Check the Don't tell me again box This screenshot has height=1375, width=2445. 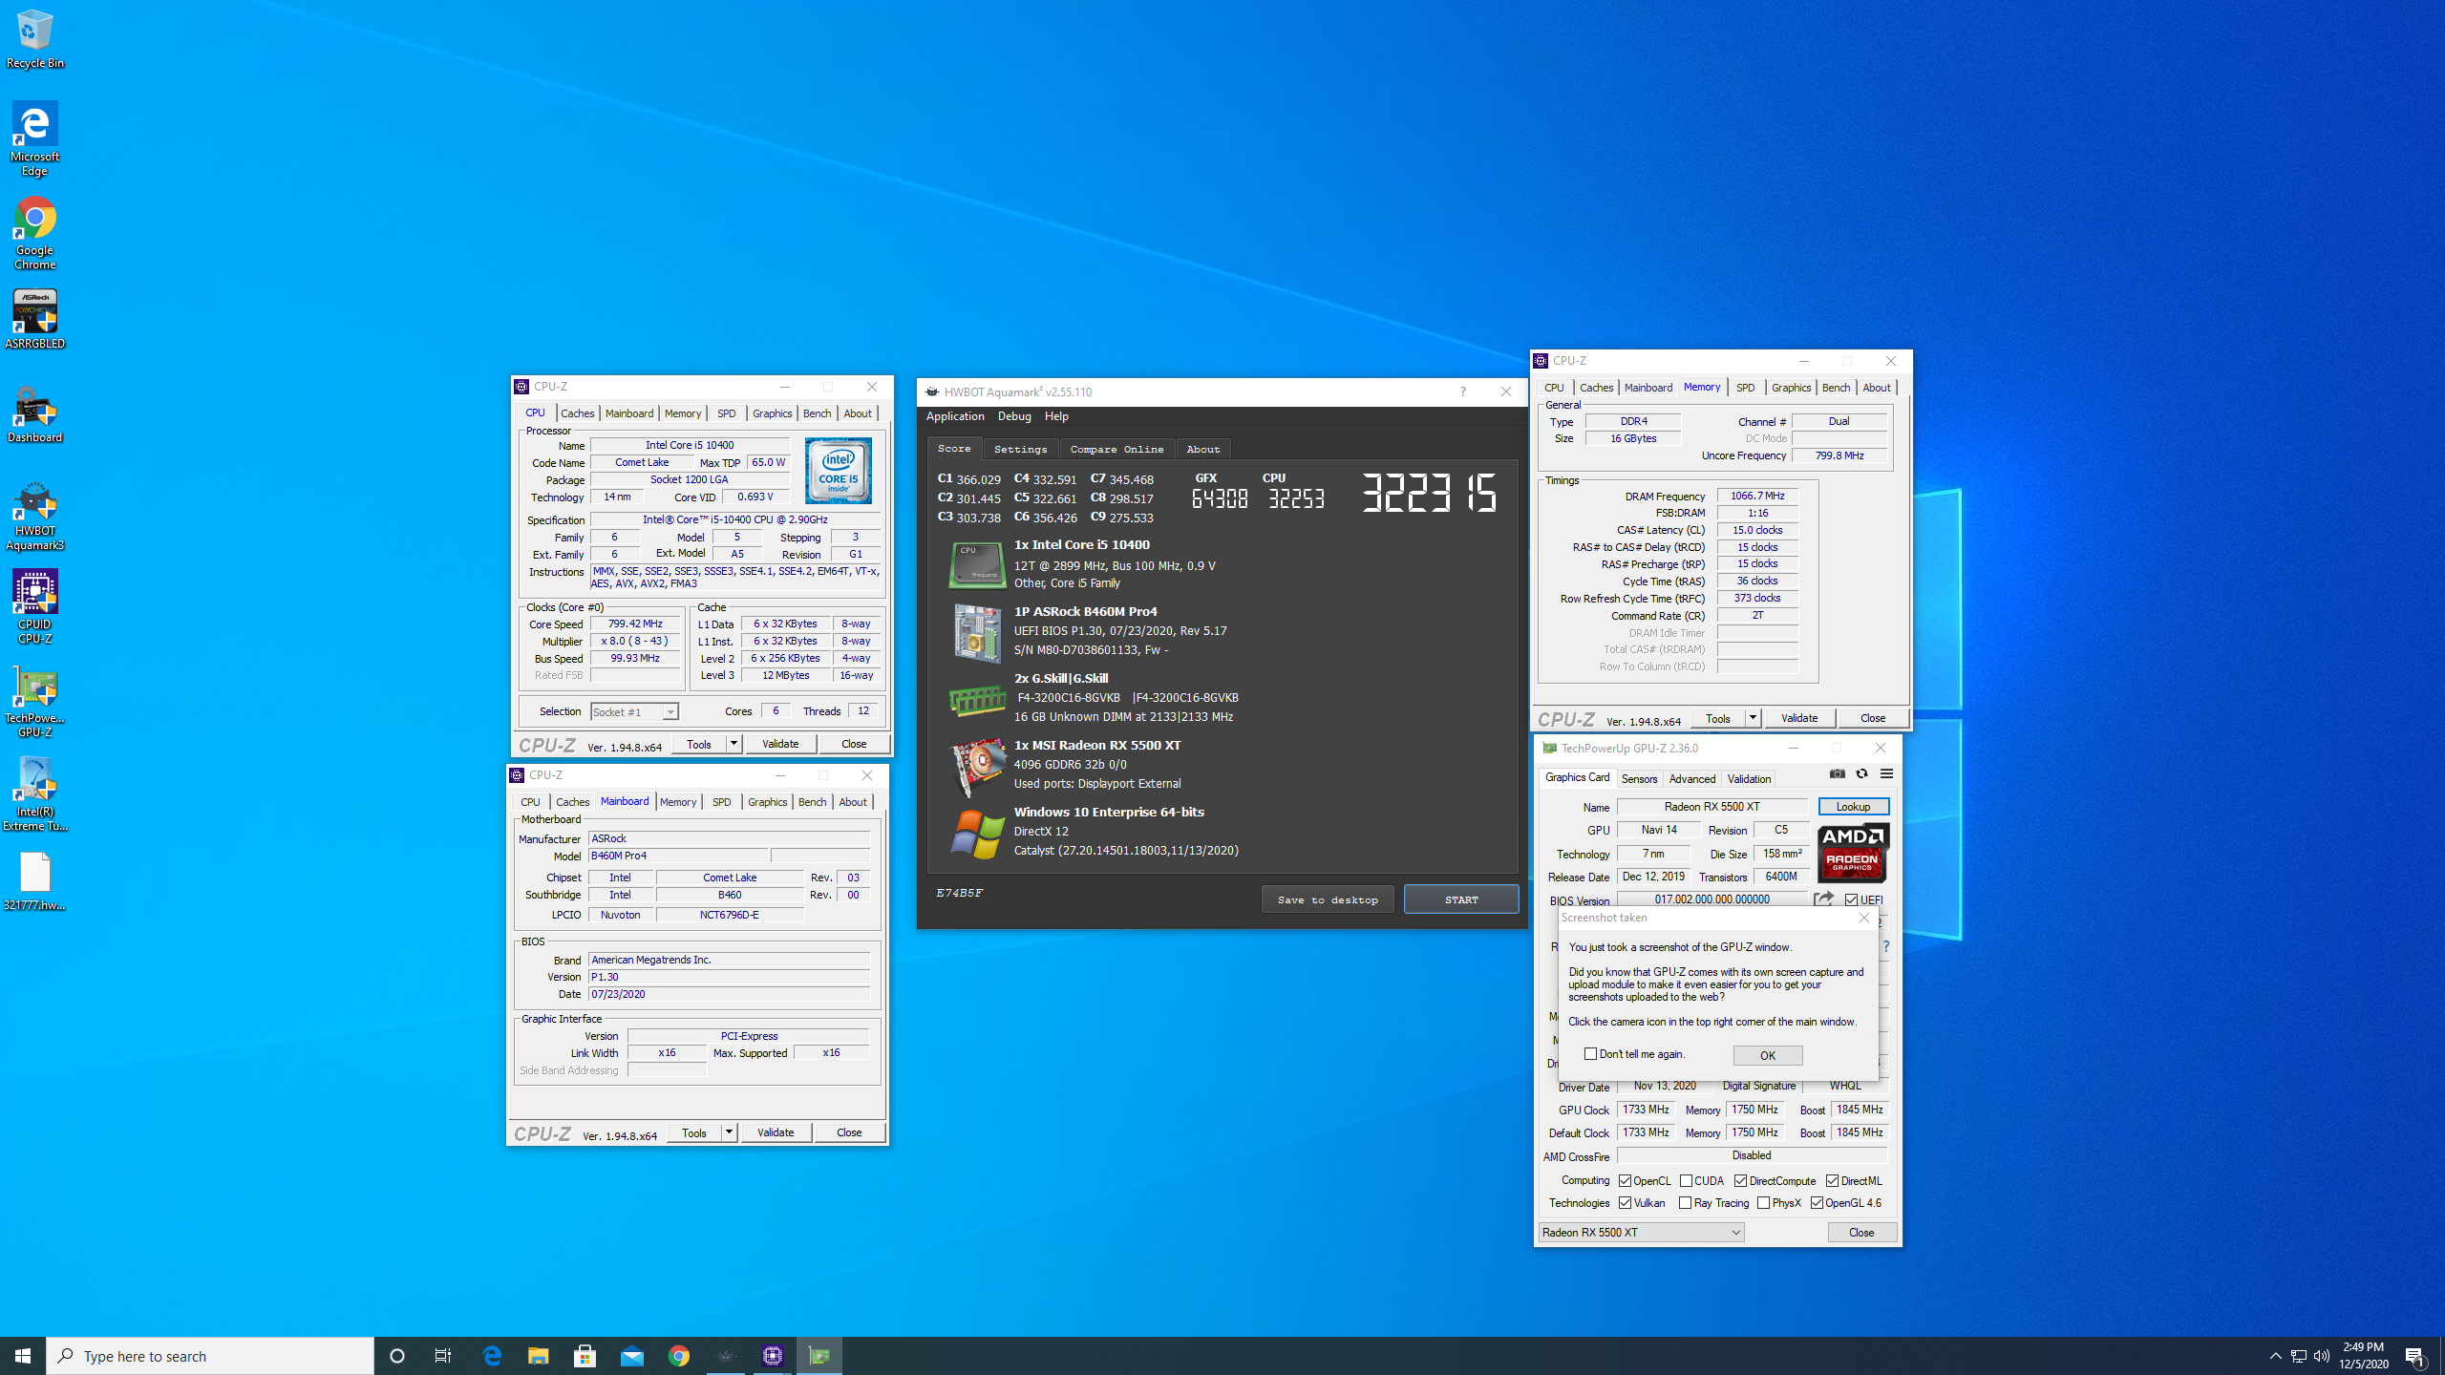tap(1590, 1054)
